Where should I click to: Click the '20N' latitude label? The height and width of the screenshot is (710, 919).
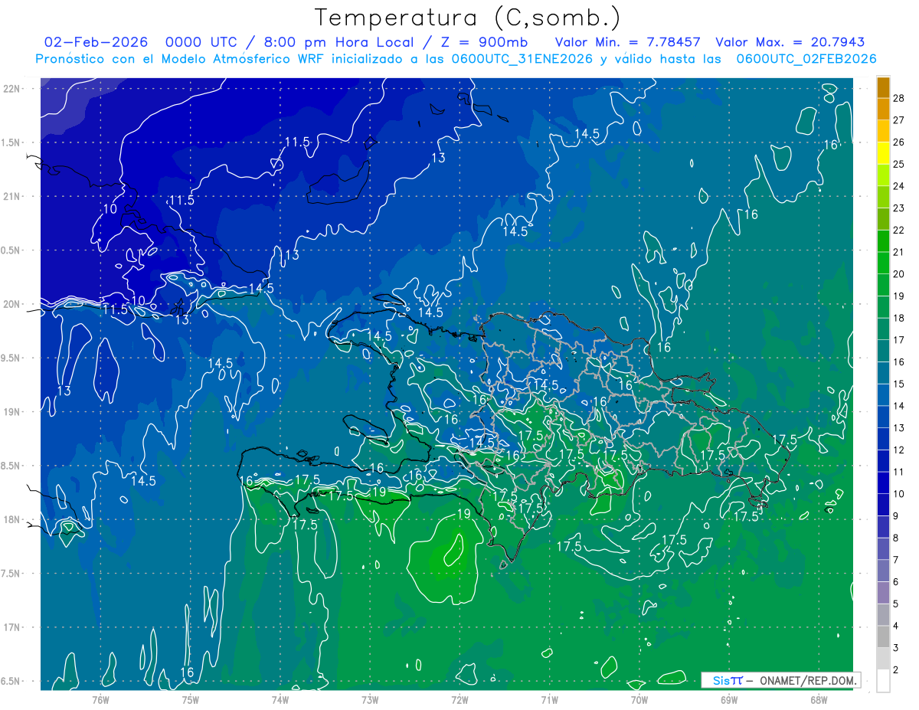pyautogui.click(x=11, y=304)
